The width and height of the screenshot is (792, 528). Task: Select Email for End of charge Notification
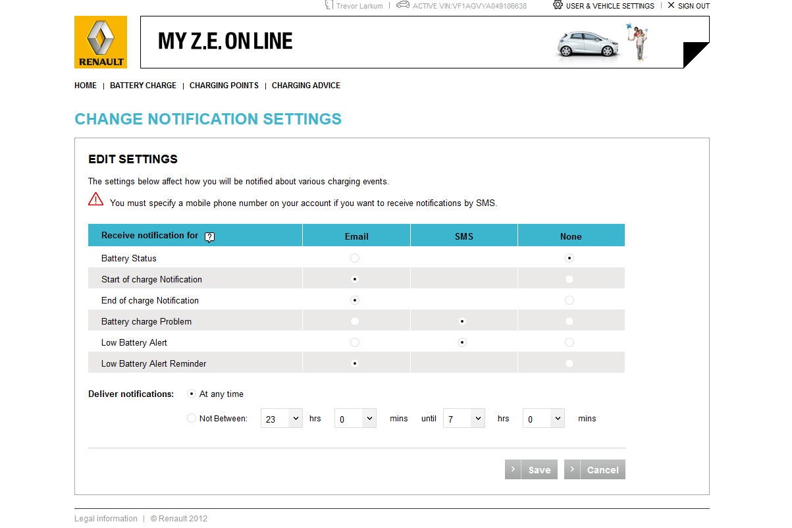(x=355, y=300)
